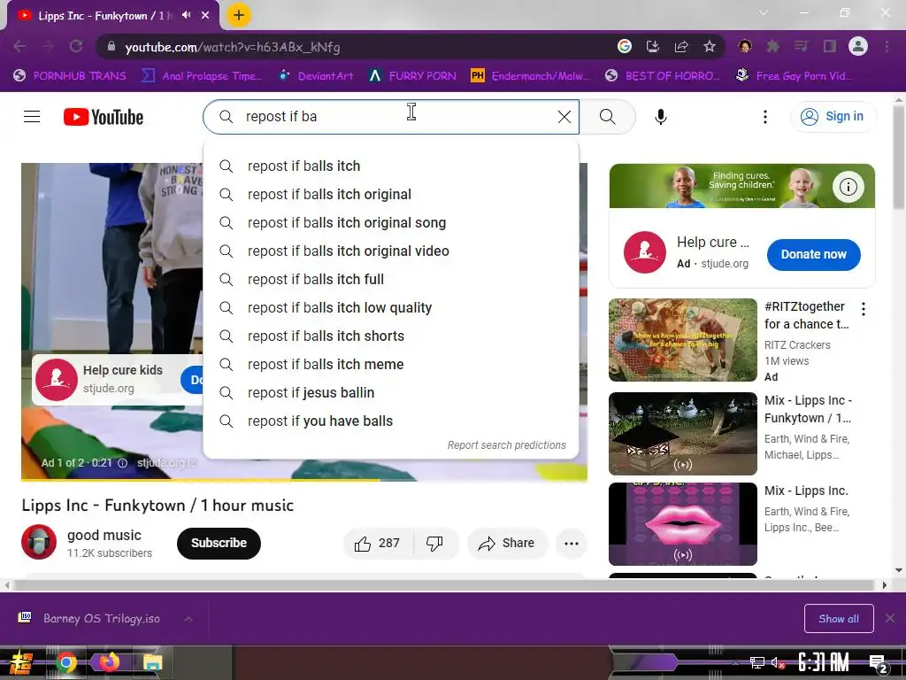Open the Start menu on the taskbar

click(x=21, y=662)
